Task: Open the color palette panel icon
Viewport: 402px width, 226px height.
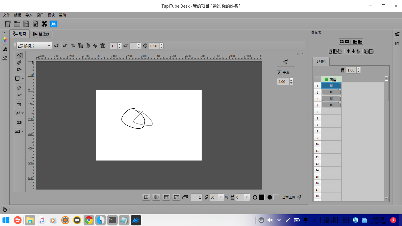Action: 4,40
